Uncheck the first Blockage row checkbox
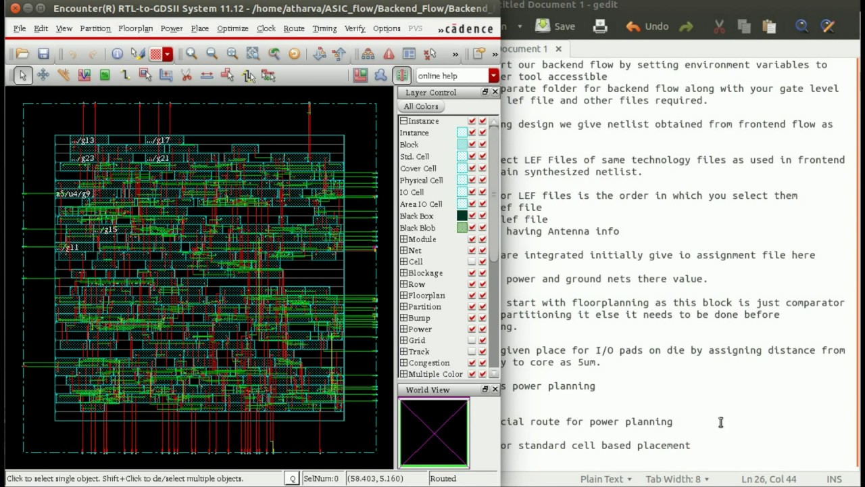The image size is (865, 487). (472, 273)
